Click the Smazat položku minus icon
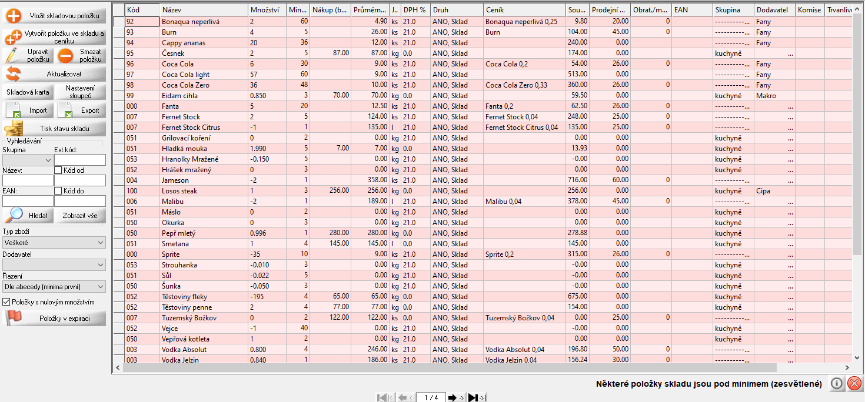The height and width of the screenshot is (402, 865). [x=66, y=56]
